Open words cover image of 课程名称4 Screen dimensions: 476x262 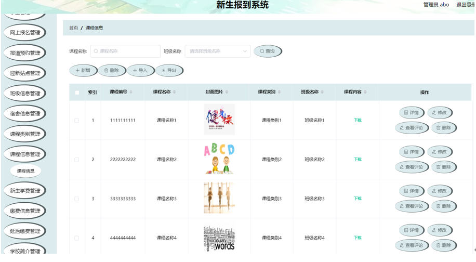click(219, 238)
